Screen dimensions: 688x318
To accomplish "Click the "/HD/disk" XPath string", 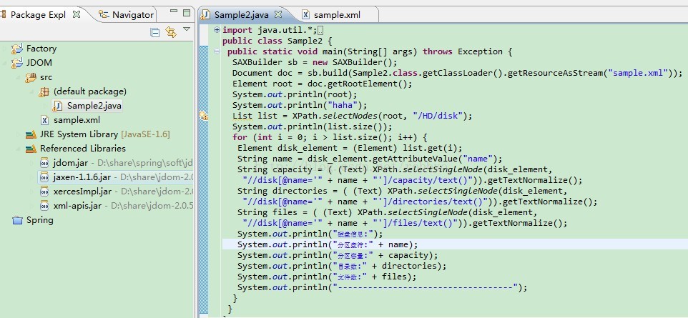I will click(437, 116).
